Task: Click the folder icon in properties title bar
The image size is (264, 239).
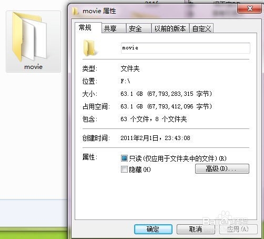Action: click(x=75, y=11)
